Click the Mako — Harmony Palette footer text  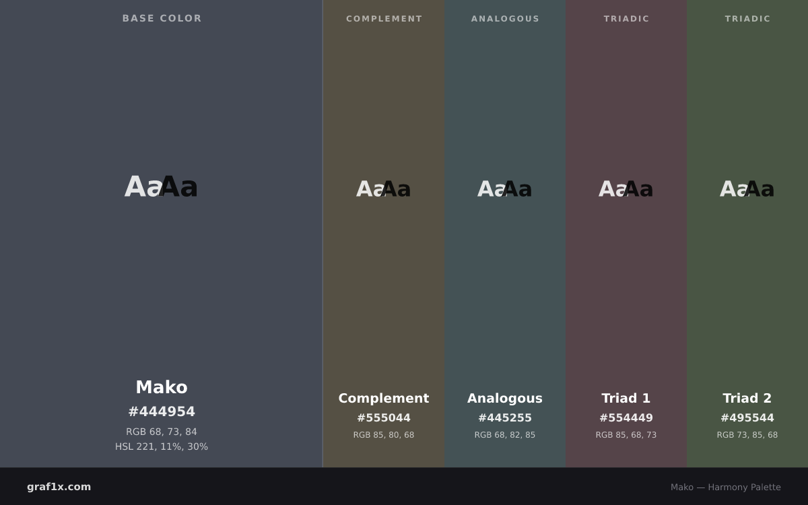click(x=726, y=487)
